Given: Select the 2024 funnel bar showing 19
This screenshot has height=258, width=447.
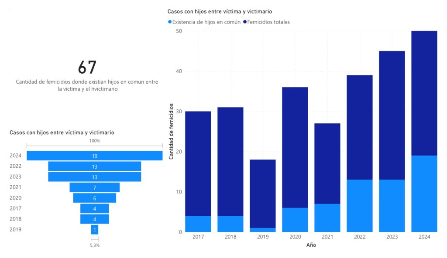Looking at the screenshot, I should coord(94,156).
